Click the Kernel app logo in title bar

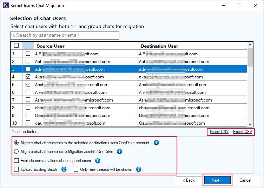point(6,5)
